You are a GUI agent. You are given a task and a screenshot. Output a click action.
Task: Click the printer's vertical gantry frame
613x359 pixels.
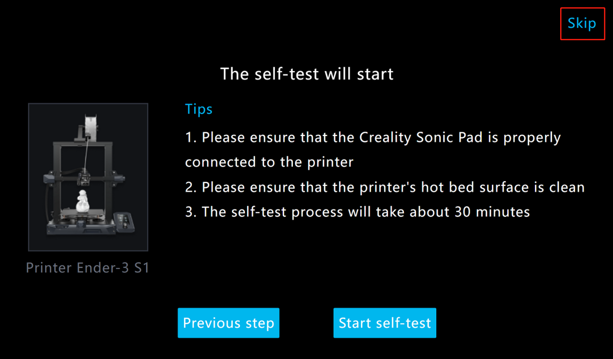[57, 184]
